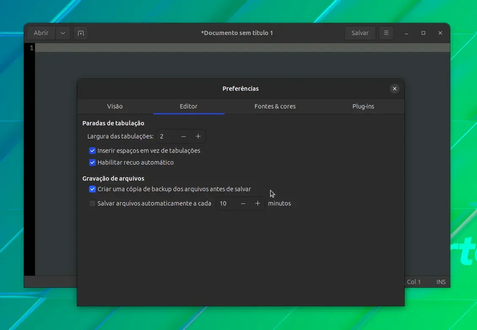477x330 pixels.
Task: Click the Paradas de tabulação heading
Action: click(113, 123)
